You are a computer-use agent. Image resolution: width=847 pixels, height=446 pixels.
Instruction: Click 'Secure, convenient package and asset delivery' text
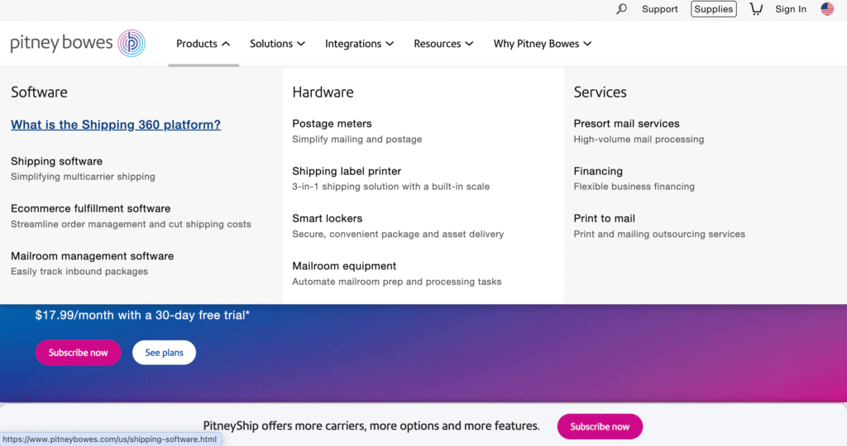pos(398,234)
